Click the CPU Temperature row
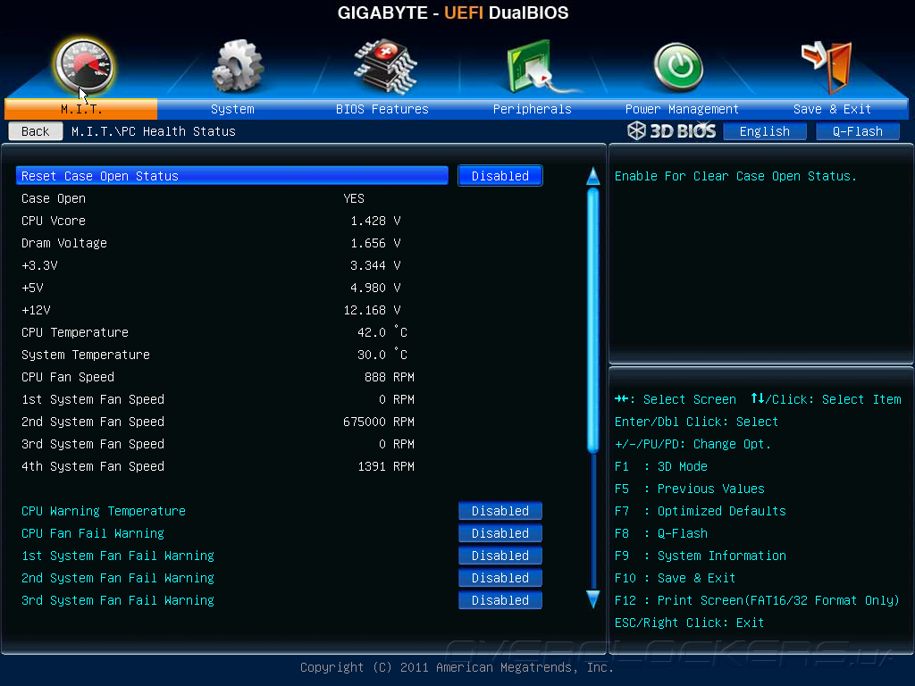 point(232,332)
